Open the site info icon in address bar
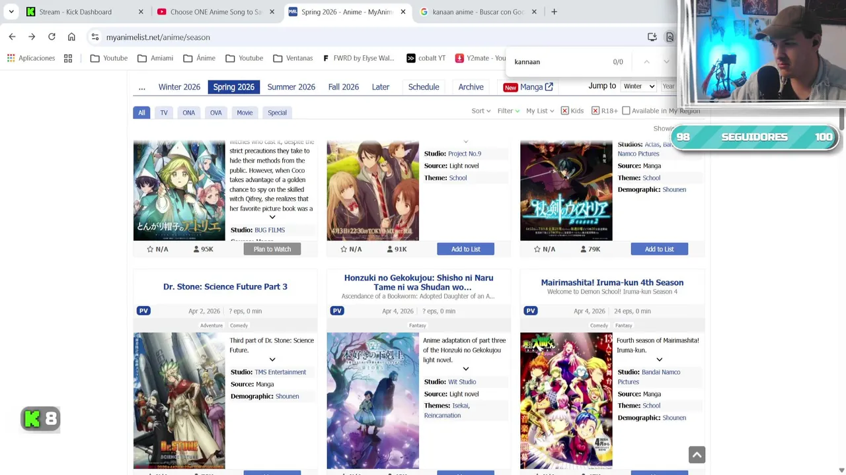Image resolution: width=846 pixels, height=475 pixels. [95, 37]
